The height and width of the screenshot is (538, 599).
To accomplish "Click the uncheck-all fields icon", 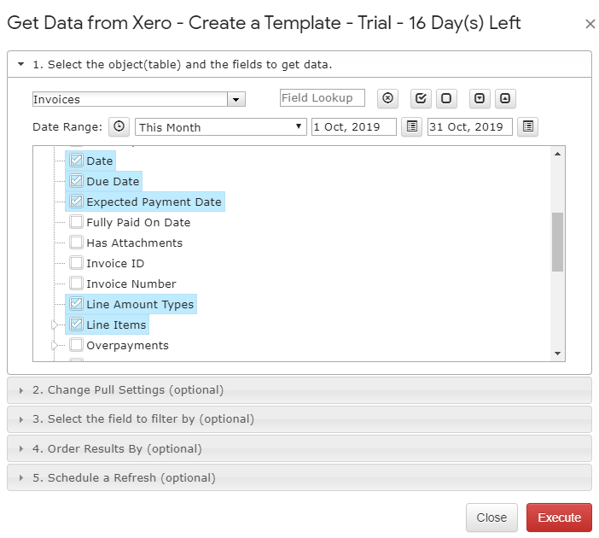I will point(446,98).
